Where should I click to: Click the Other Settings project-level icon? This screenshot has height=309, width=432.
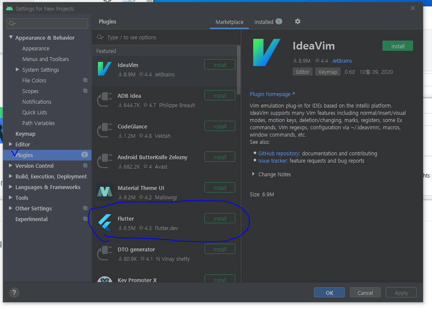[x=86, y=208]
